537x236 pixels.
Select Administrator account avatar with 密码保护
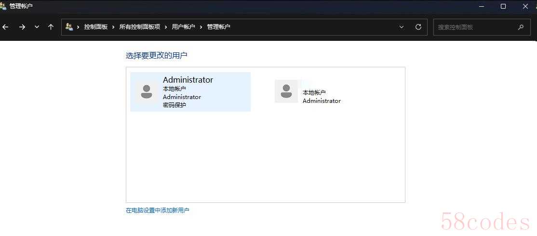pyautogui.click(x=147, y=92)
